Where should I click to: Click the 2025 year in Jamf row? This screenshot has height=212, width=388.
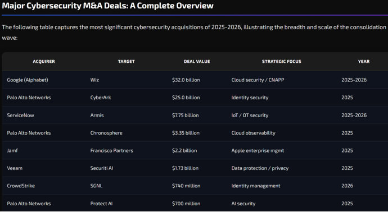[x=347, y=150]
